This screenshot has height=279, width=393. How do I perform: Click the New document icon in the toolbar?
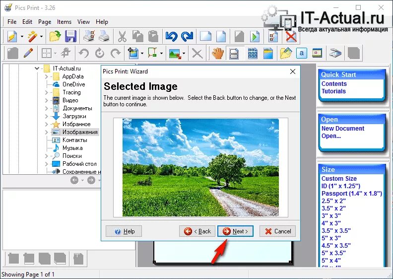click(12, 37)
